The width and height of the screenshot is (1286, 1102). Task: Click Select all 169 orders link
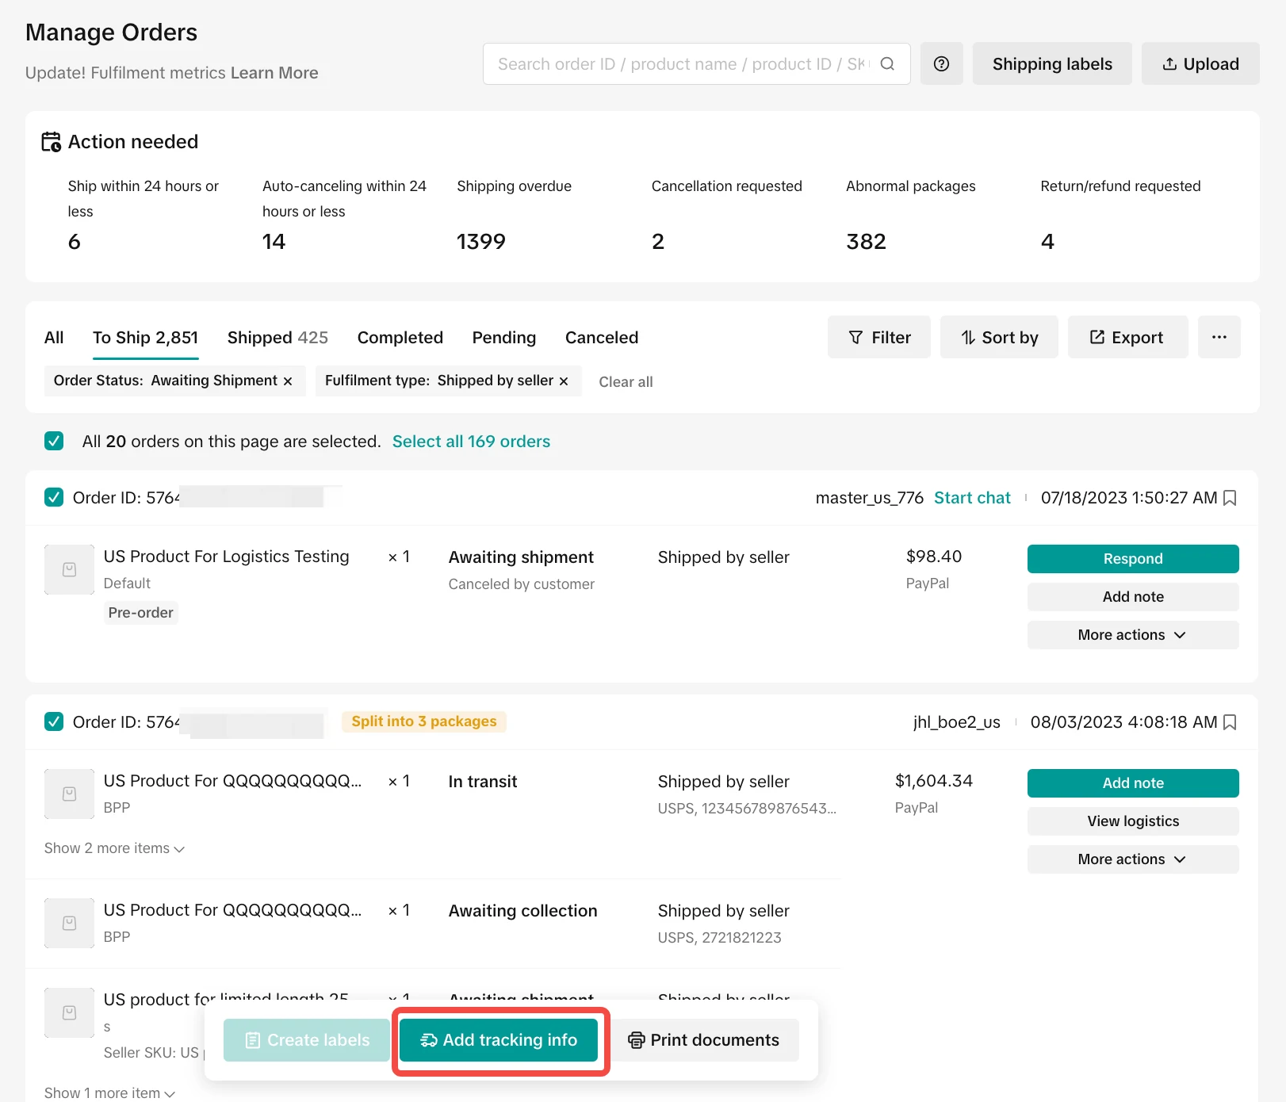click(471, 442)
